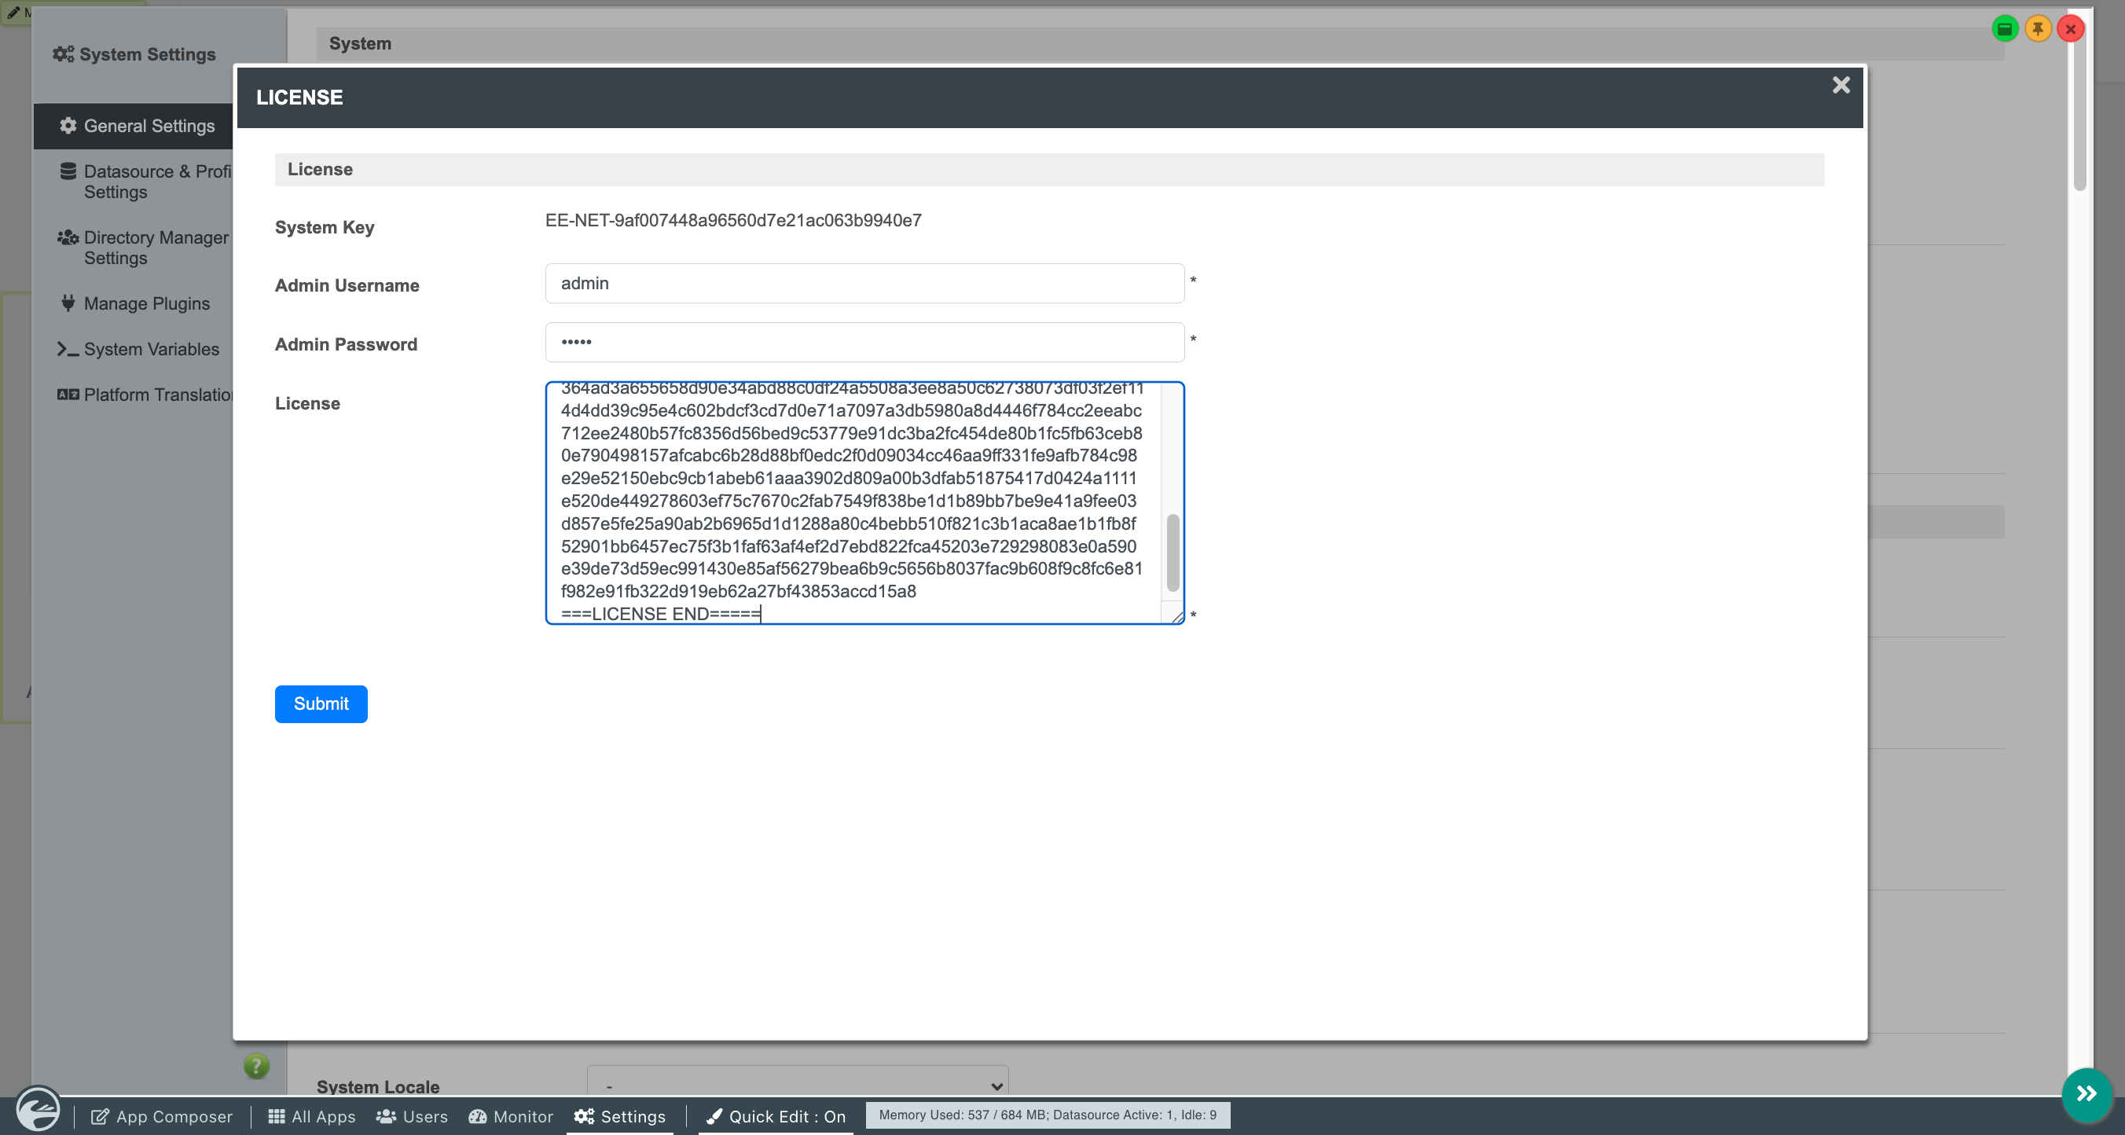The width and height of the screenshot is (2125, 1135).
Task: Toggle Quick Edit : On
Action: tap(776, 1116)
